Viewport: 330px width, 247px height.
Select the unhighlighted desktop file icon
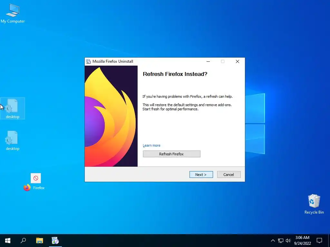13,140
